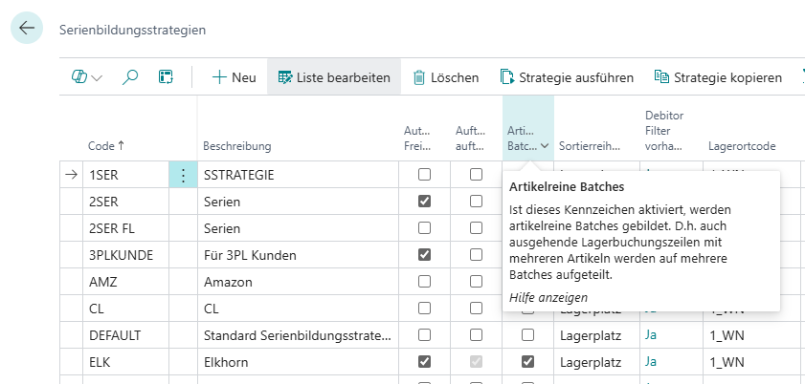Open row options menu for 1SER
Viewport: 805px width, 384px height.
tap(183, 175)
